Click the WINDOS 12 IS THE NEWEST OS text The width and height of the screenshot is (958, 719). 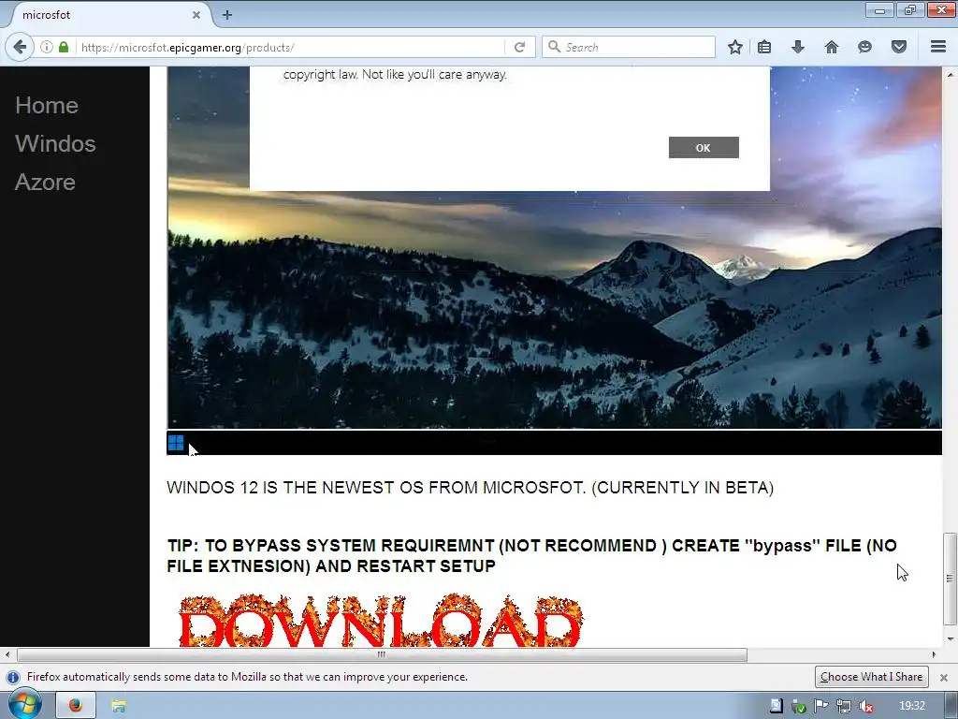471,487
